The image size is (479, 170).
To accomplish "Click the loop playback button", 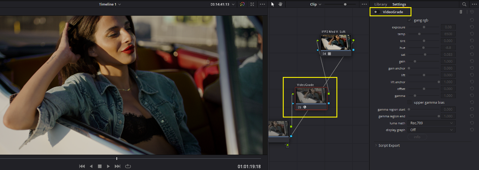I will tap(128, 166).
